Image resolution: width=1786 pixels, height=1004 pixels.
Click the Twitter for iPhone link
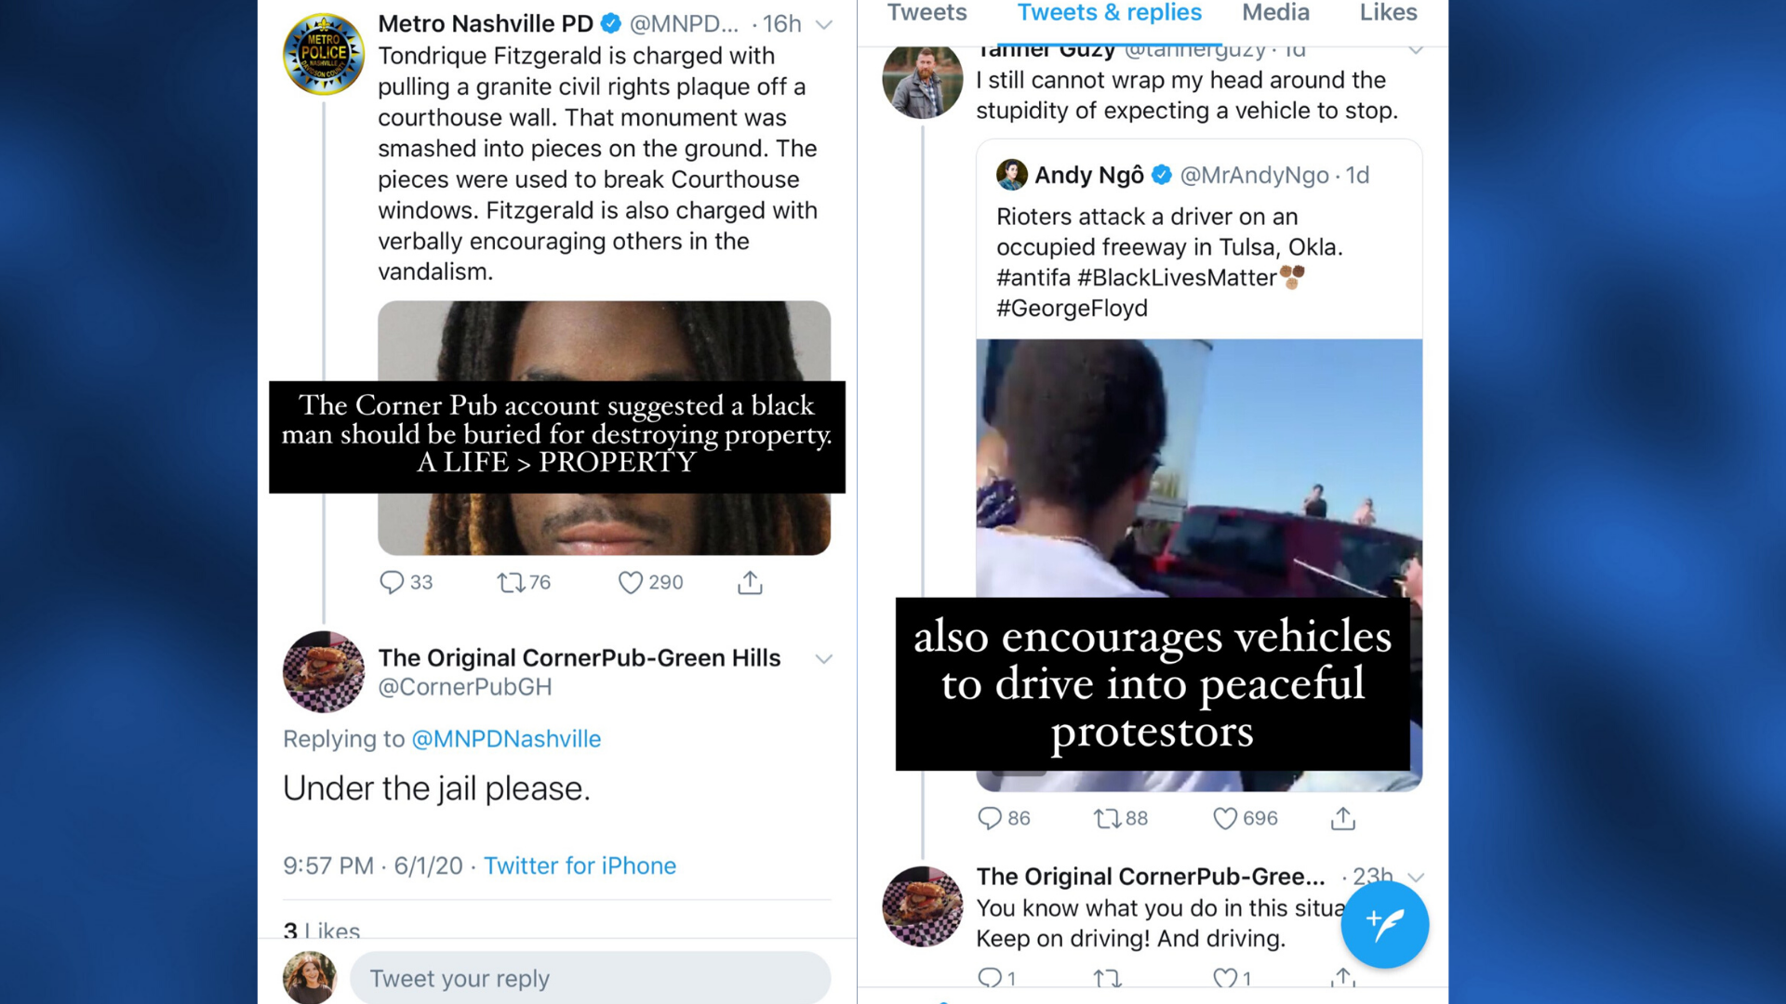tap(580, 865)
